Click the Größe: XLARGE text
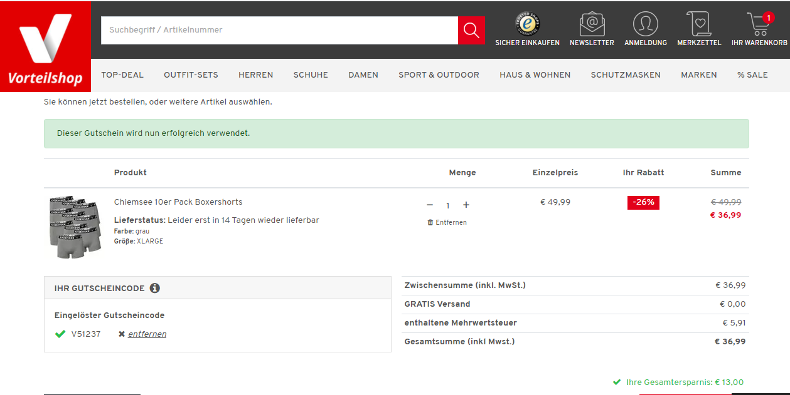Viewport: 790px width, 395px height. [139, 241]
